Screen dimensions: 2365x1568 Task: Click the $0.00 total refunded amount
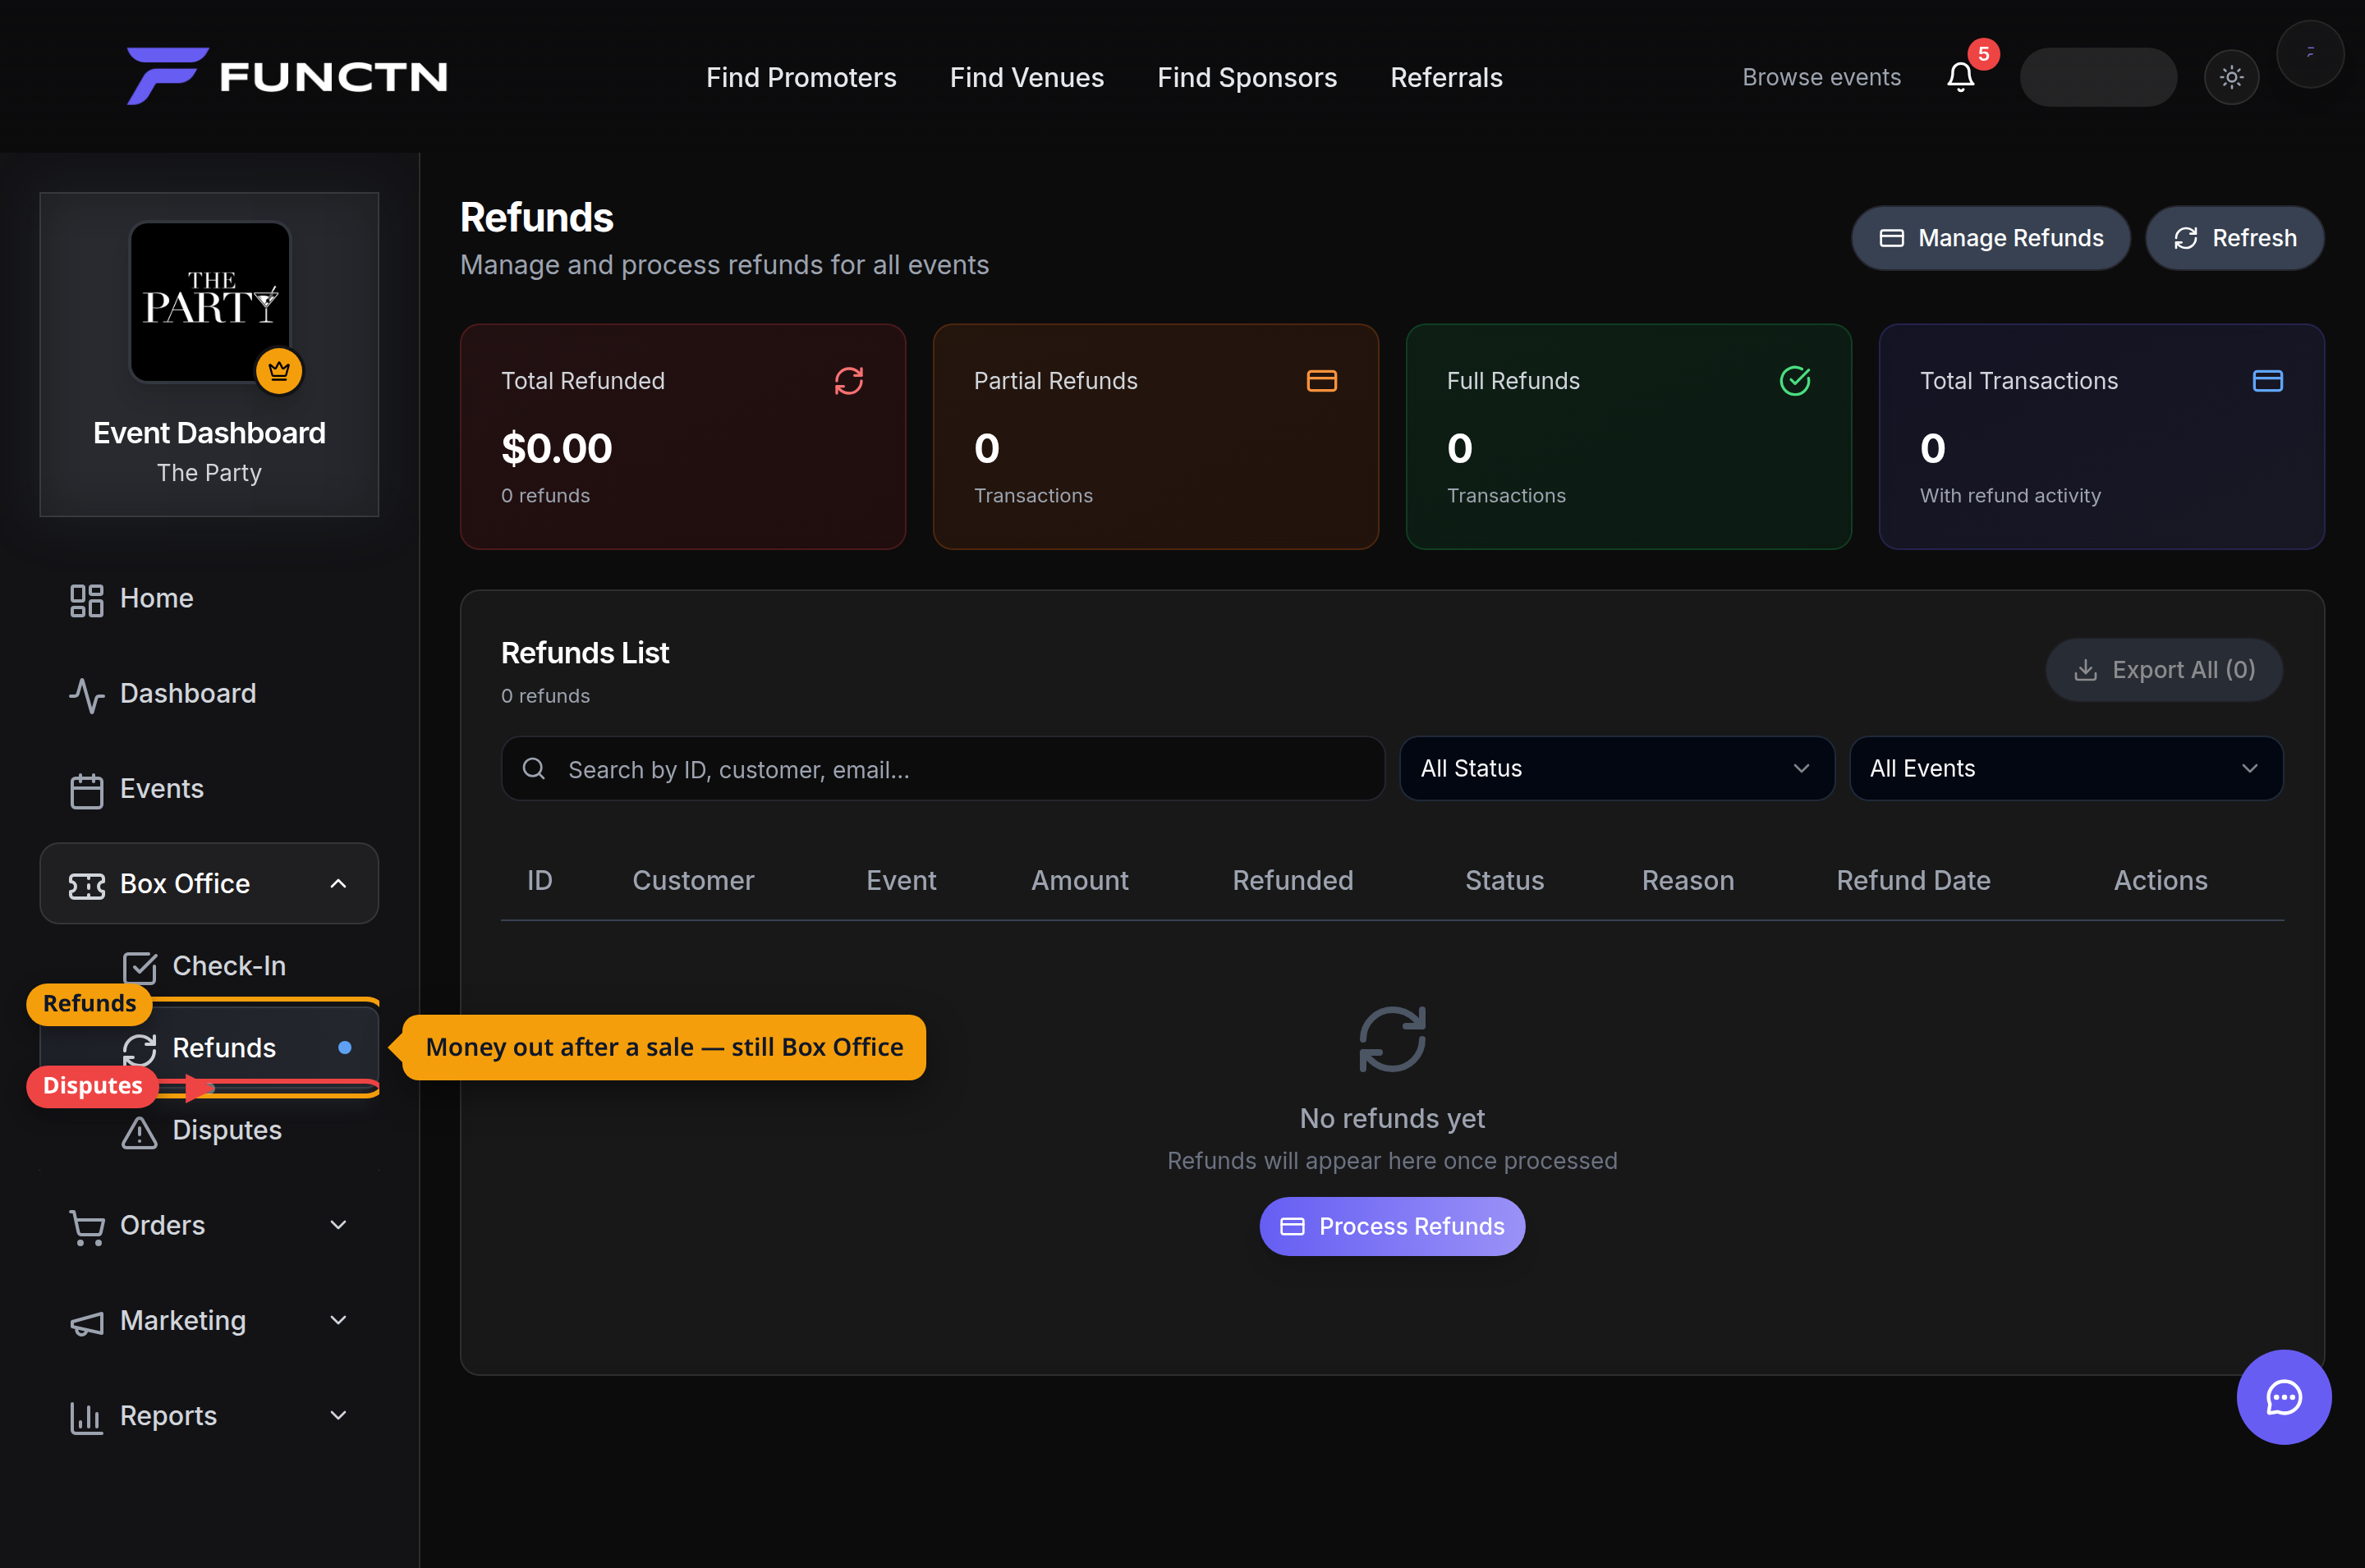pos(557,449)
